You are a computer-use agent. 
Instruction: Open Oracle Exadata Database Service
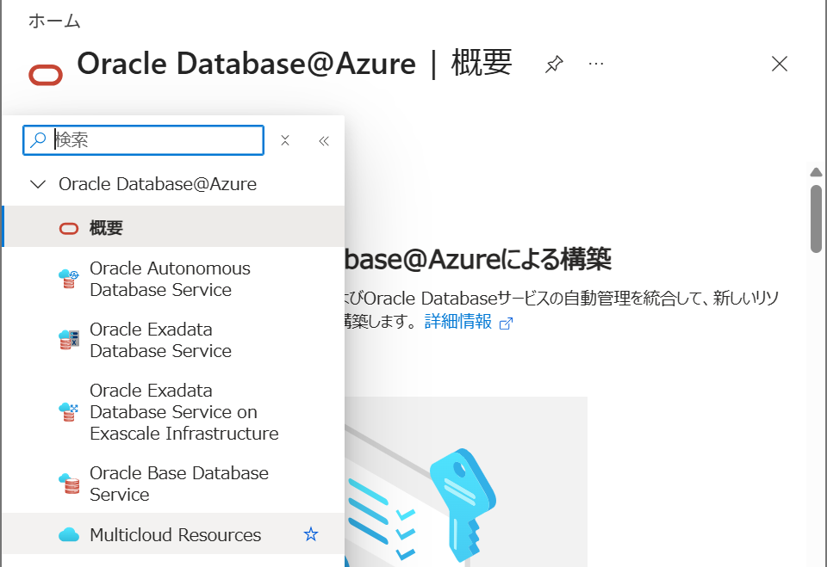(x=173, y=340)
